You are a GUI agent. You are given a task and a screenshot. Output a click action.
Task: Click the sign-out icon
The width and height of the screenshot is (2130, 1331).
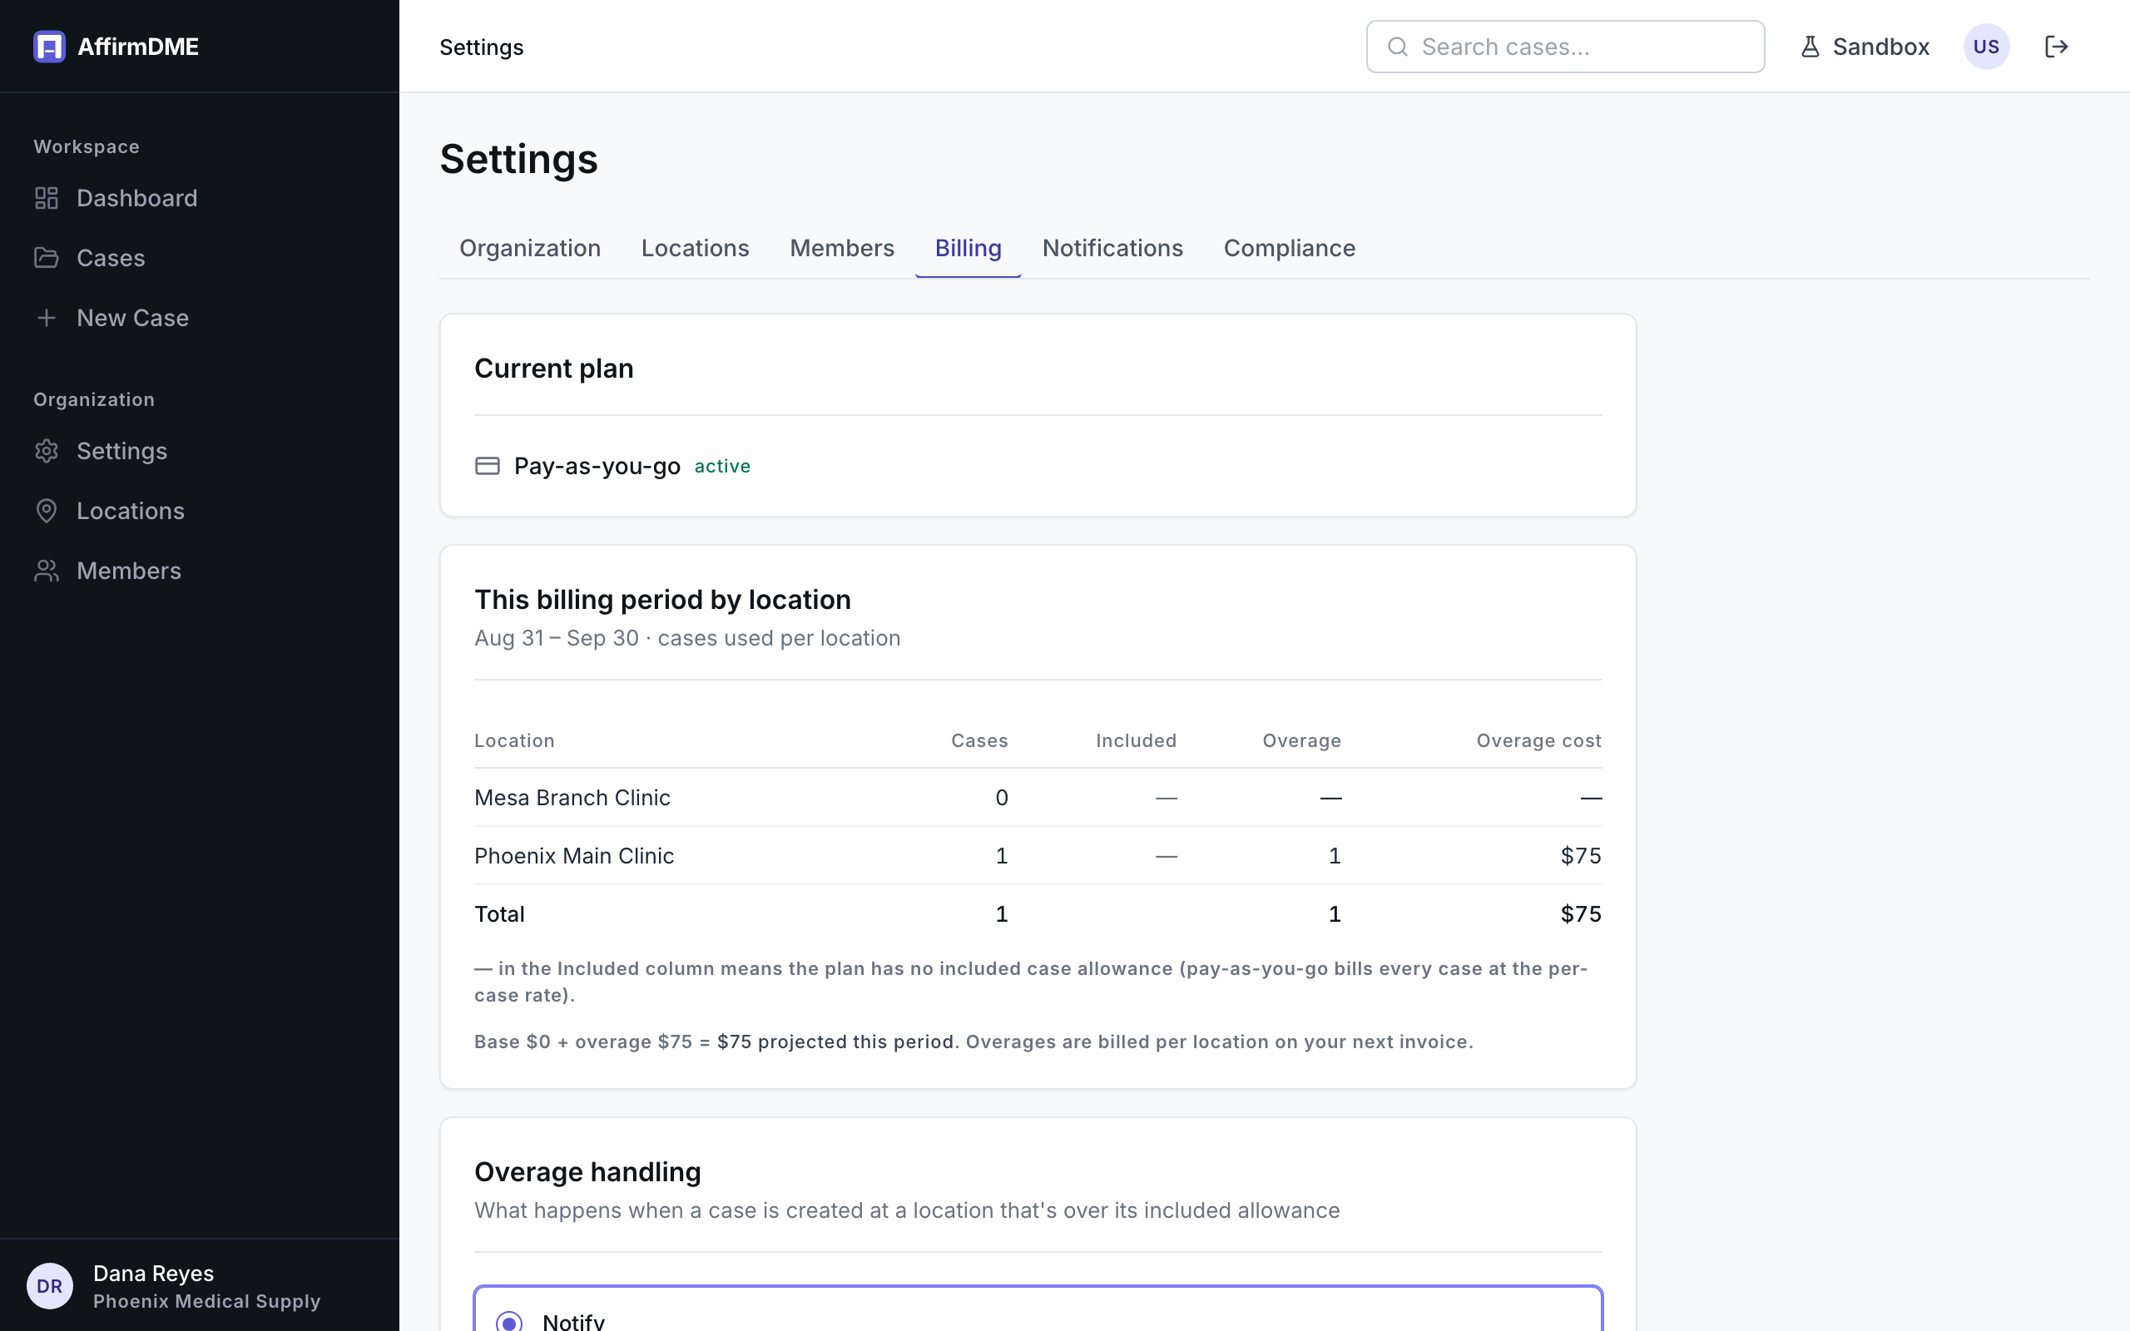pos(2056,47)
